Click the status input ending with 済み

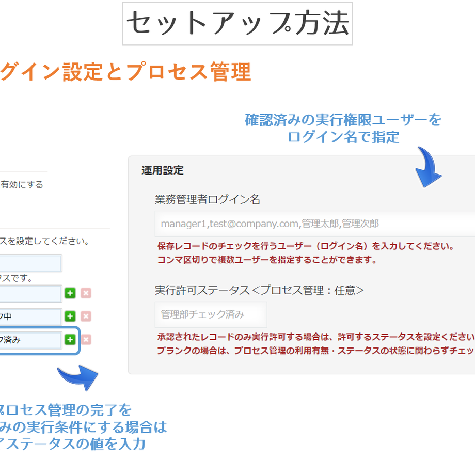coord(31,340)
